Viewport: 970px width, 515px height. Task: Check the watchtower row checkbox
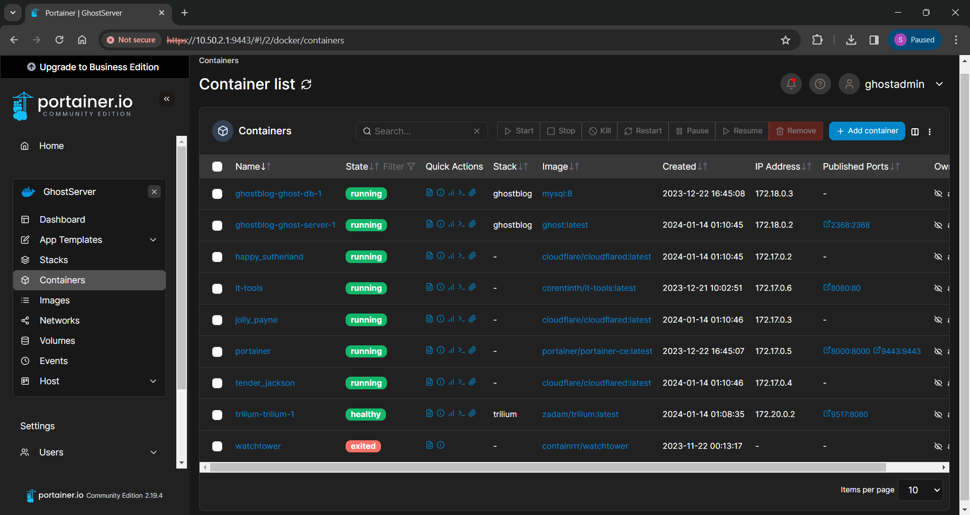(x=217, y=446)
